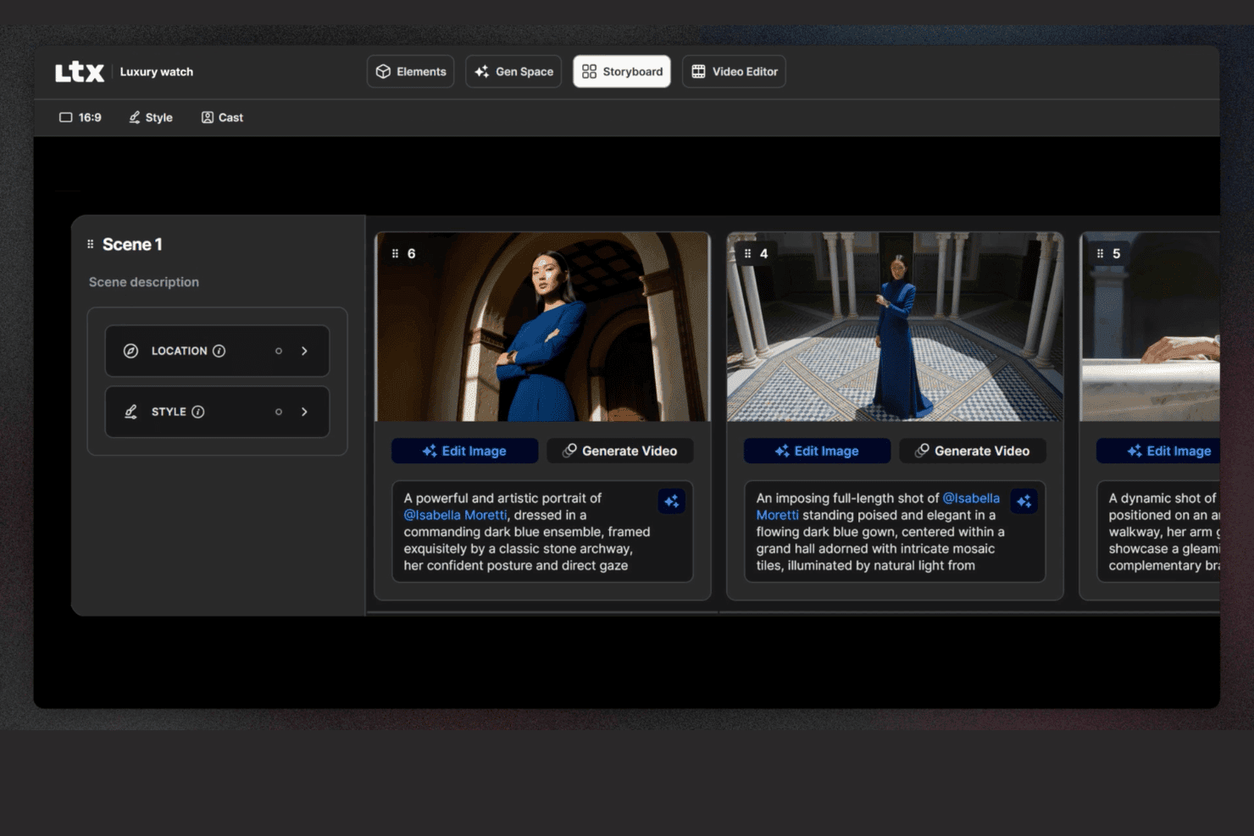Expand the STYLE row chevron
Viewport: 1254px width, 836px height.
point(304,412)
